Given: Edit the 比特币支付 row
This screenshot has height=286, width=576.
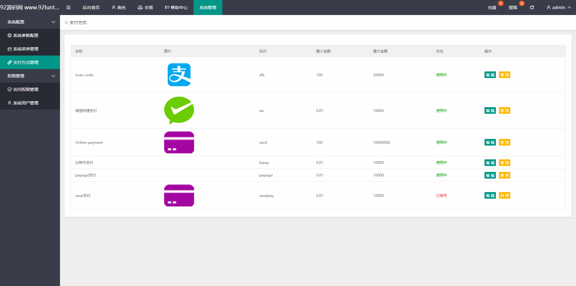Looking at the screenshot, I should tap(490, 163).
